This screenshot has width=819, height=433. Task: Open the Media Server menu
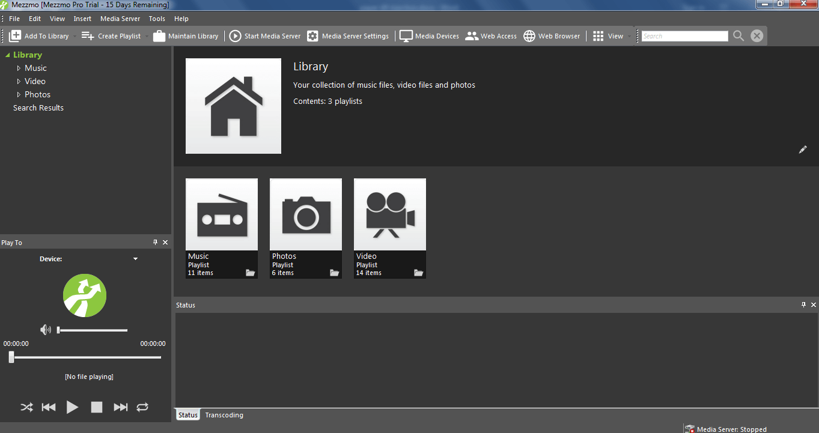tap(120, 19)
